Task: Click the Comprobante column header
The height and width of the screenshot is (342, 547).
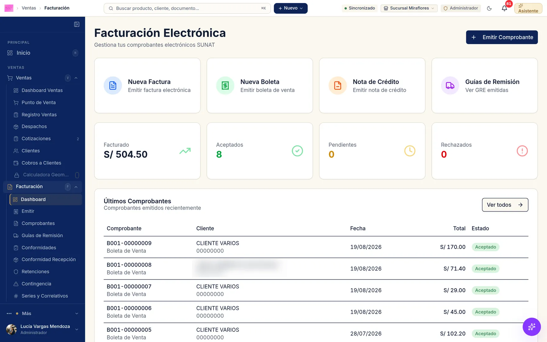Action: [124, 229]
